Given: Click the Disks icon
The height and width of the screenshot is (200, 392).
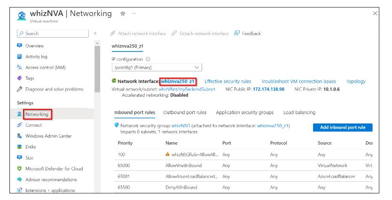Looking at the screenshot, I should (19, 146).
